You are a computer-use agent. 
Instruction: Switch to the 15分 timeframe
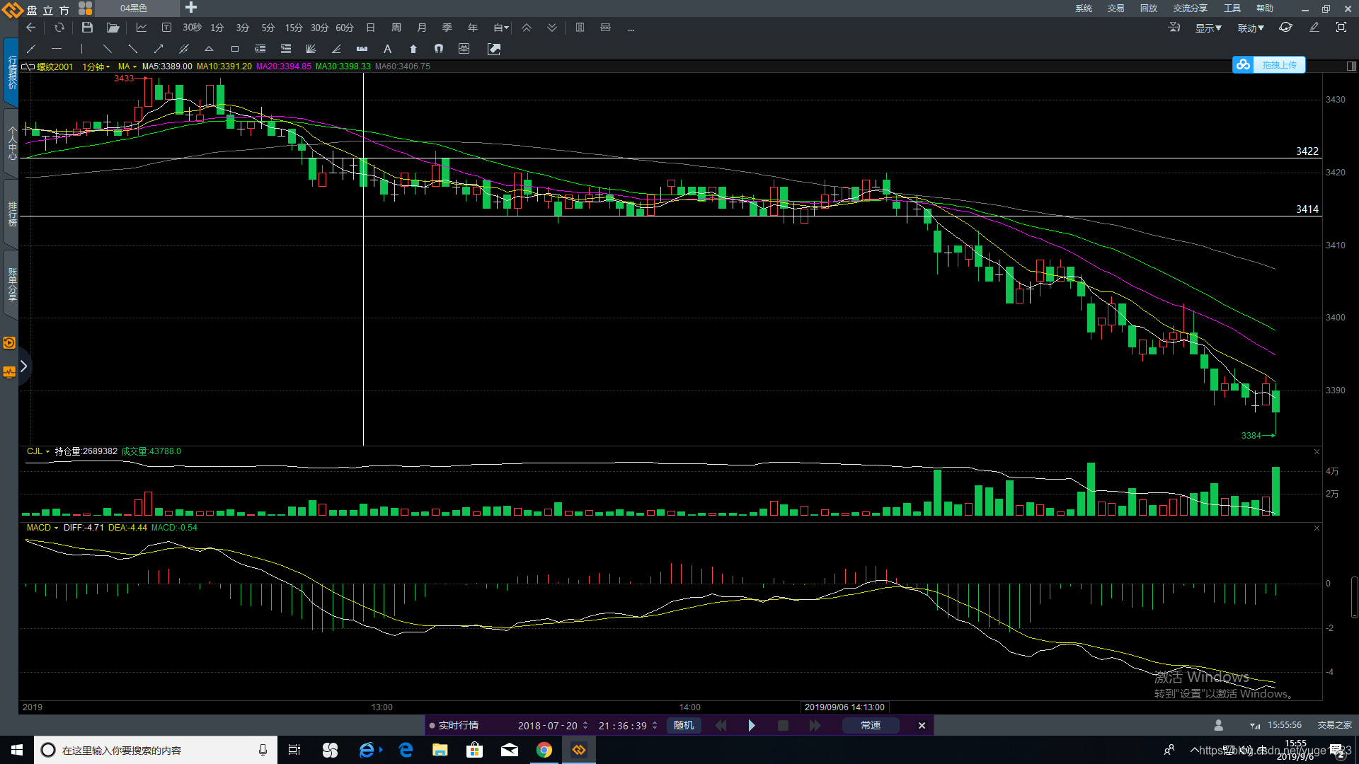(294, 28)
